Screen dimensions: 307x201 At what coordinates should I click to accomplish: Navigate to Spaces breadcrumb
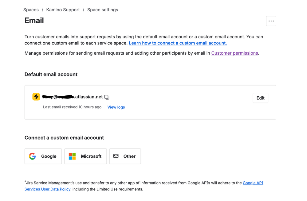point(31,10)
